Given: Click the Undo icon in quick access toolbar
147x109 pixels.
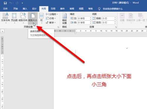Looking at the screenshot, I should point(11,3).
